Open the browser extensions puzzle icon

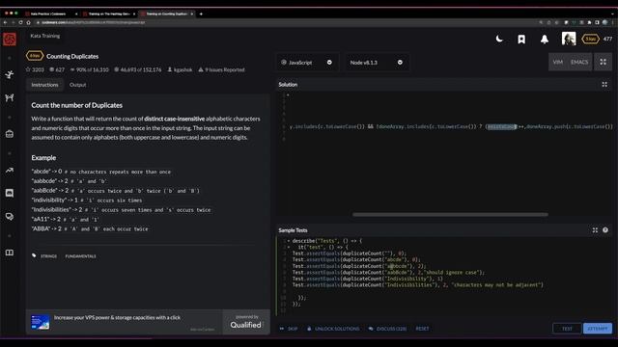(x=589, y=22)
